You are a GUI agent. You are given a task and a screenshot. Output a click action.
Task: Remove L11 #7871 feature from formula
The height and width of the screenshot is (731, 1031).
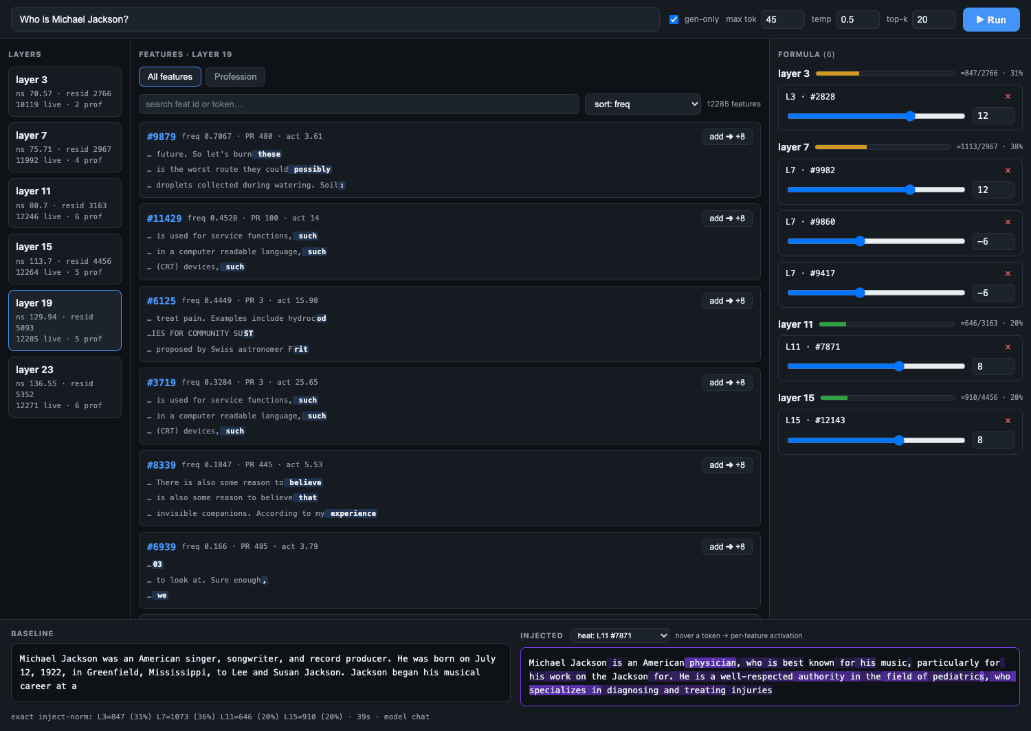1008,347
